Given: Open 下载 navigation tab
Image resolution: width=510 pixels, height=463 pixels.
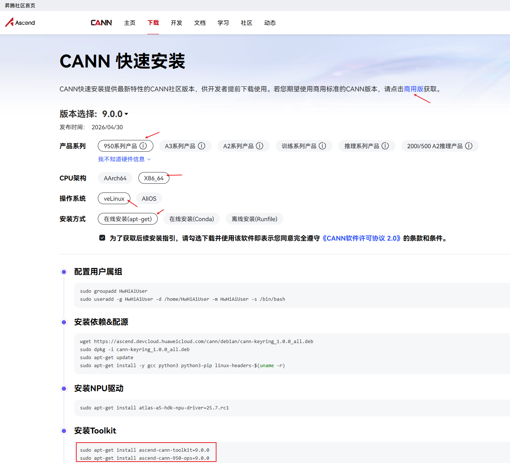Looking at the screenshot, I should coord(153,23).
